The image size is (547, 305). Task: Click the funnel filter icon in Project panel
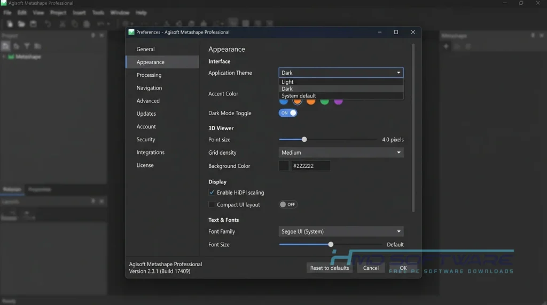[27, 46]
